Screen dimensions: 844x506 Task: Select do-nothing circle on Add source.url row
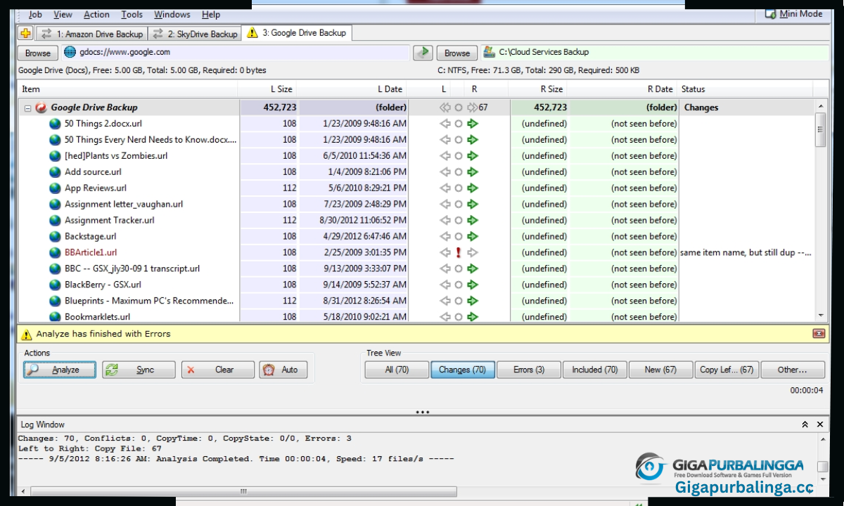pyautogui.click(x=459, y=172)
